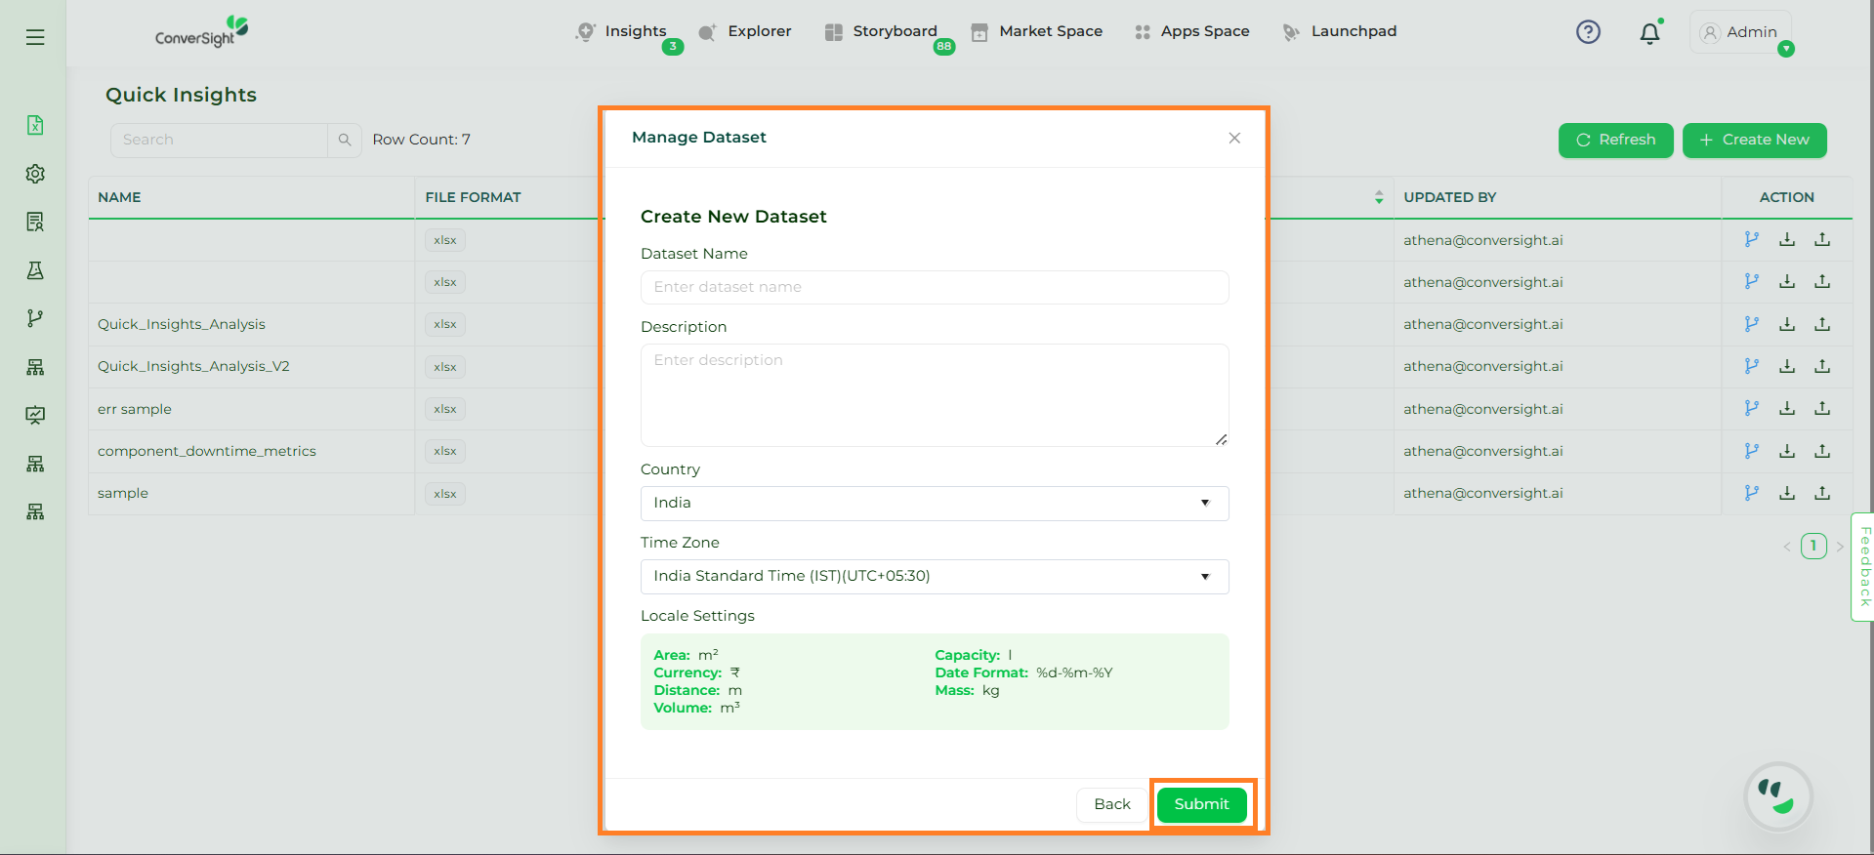Click the settings gear sidebar icon
This screenshot has height=855, width=1874.
point(35,174)
